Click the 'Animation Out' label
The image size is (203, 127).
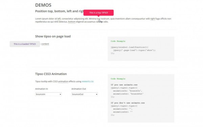pos(78,89)
